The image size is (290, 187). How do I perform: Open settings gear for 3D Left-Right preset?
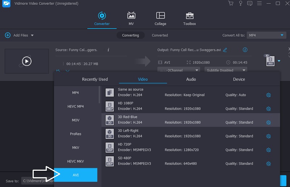(x=268, y=136)
